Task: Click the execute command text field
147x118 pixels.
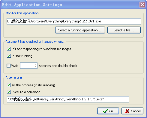Action: click(68, 99)
